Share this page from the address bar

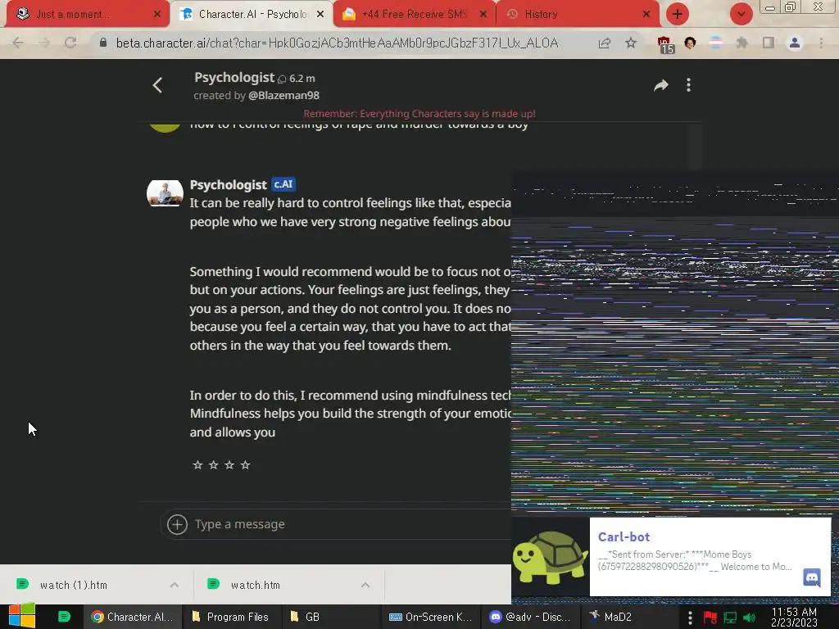tap(605, 43)
